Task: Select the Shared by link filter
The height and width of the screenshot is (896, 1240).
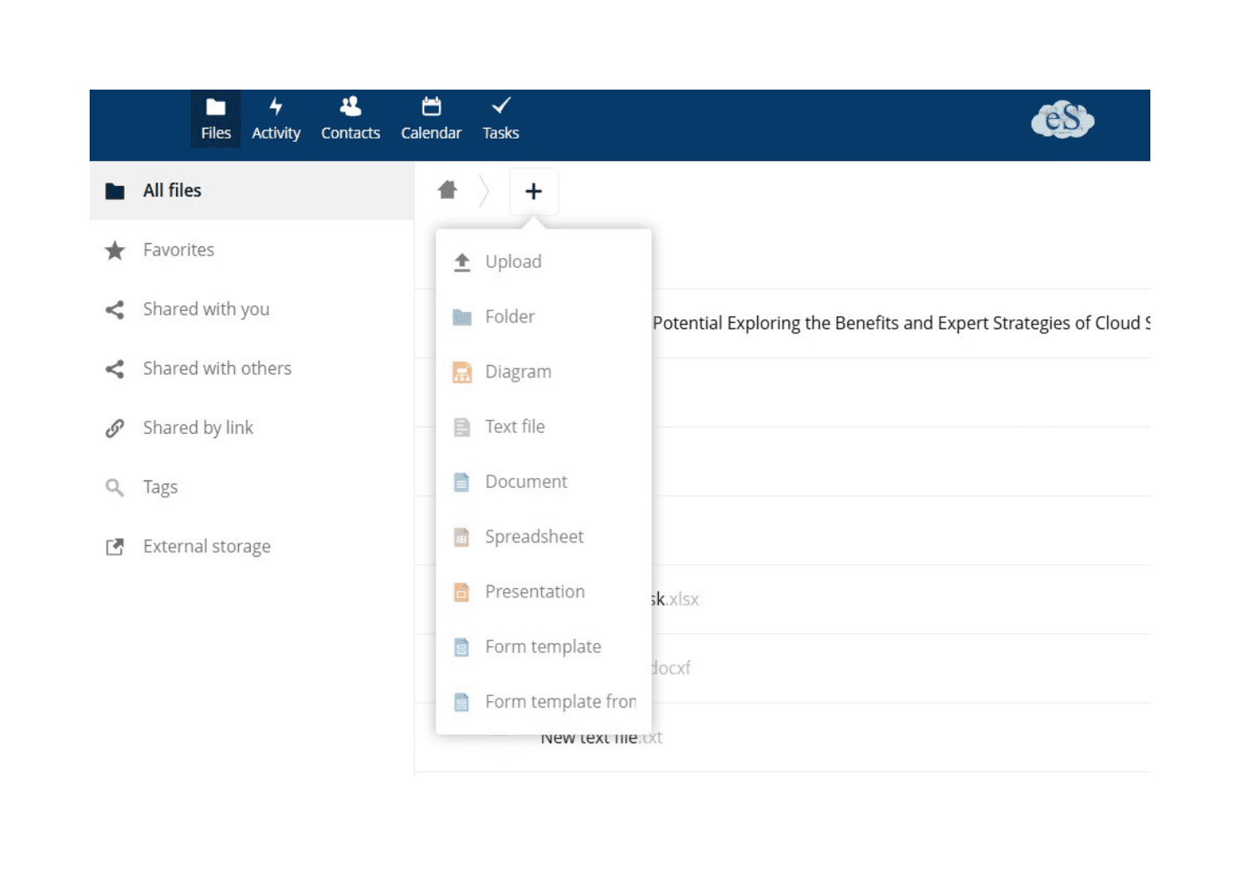Action: click(x=198, y=427)
